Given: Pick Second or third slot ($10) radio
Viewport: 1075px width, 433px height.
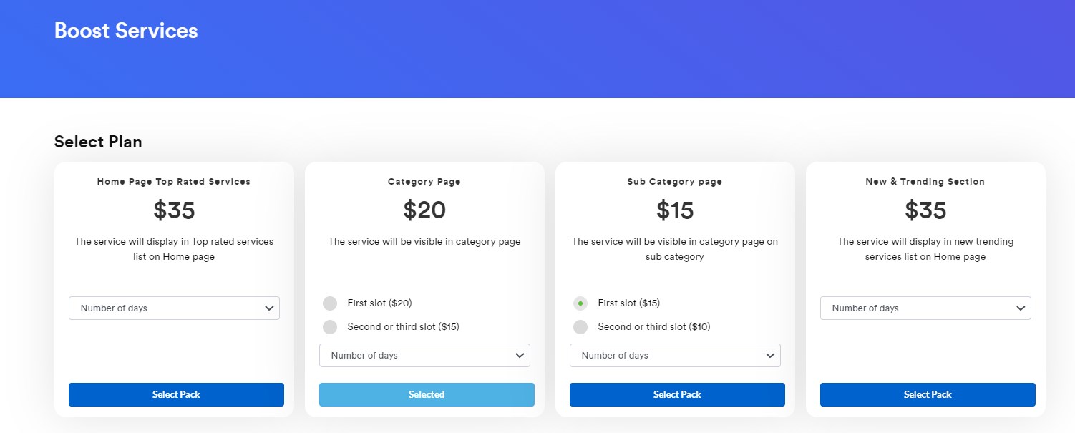Looking at the screenshot, I should (x=580, y=327).
